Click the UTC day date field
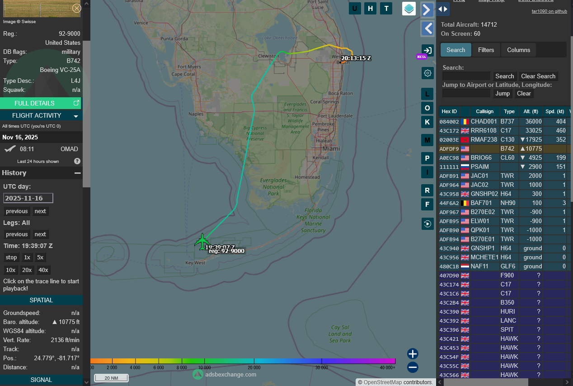573x386 pixels. click(x=28, y=198)
